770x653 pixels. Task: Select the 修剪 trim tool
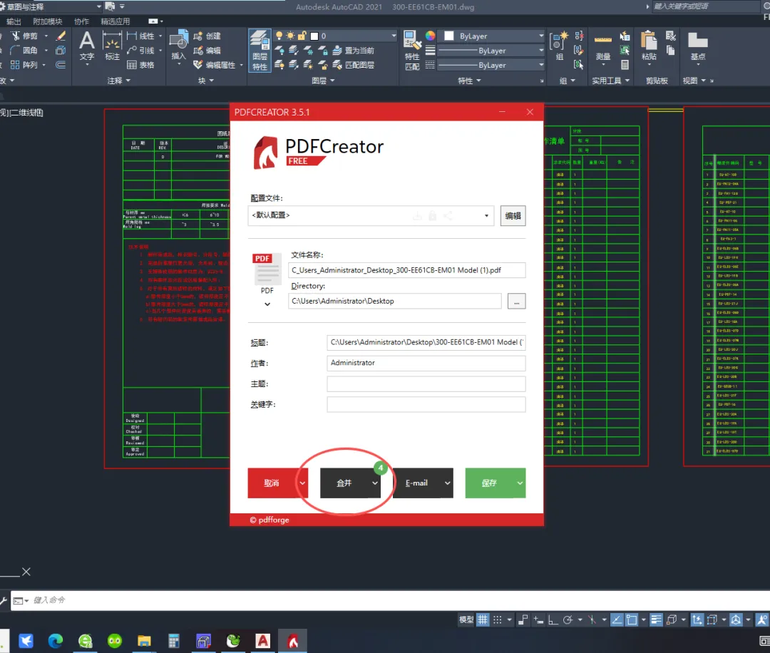coord(24,36)
